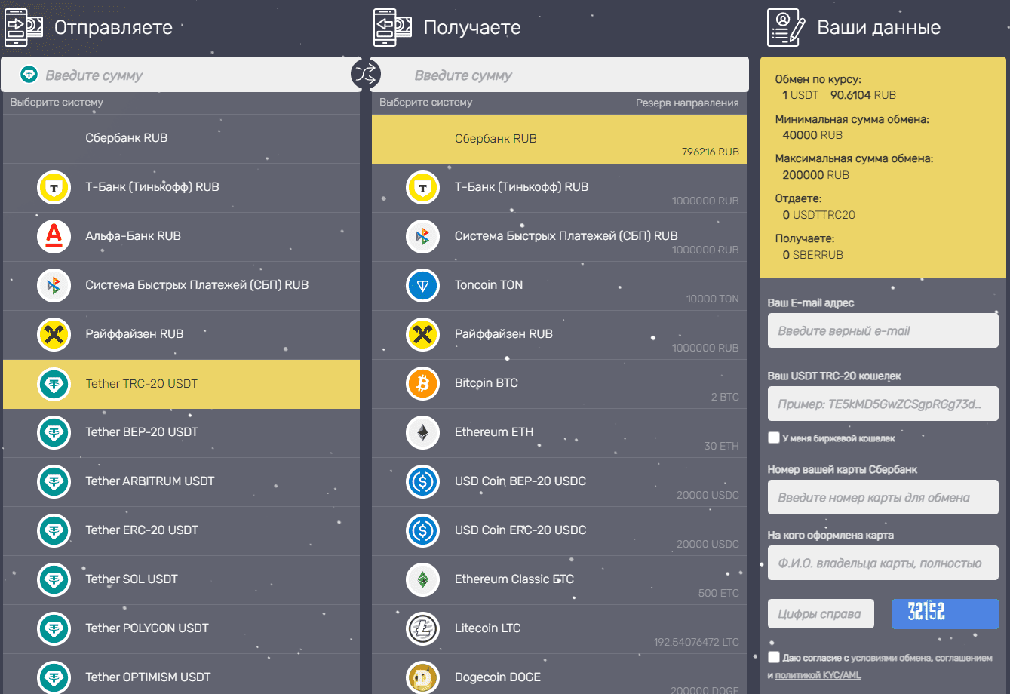Click the Toncoin TON icon
The width and height of the screenshot is (1010, 694).
tap(422, 285)
